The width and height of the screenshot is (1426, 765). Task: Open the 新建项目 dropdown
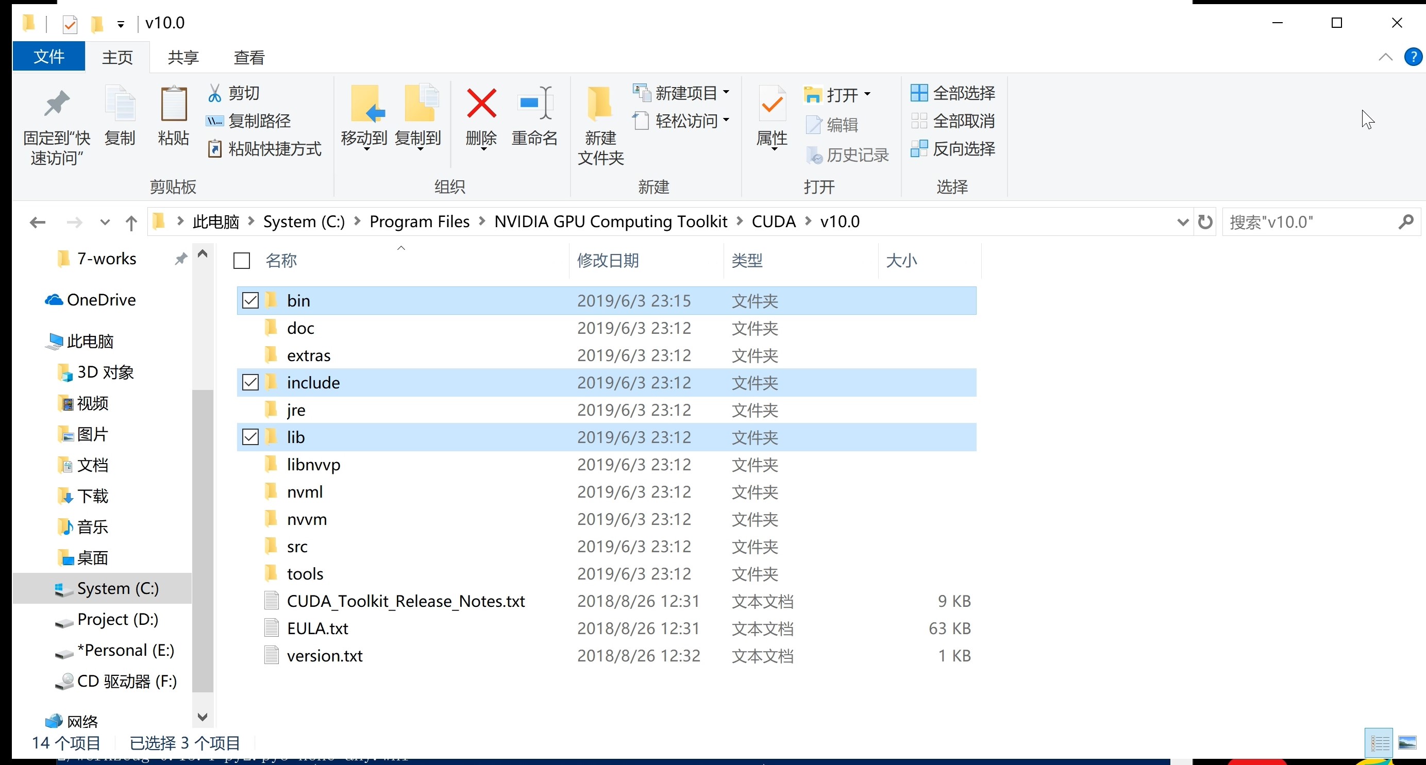click(726, 92)
